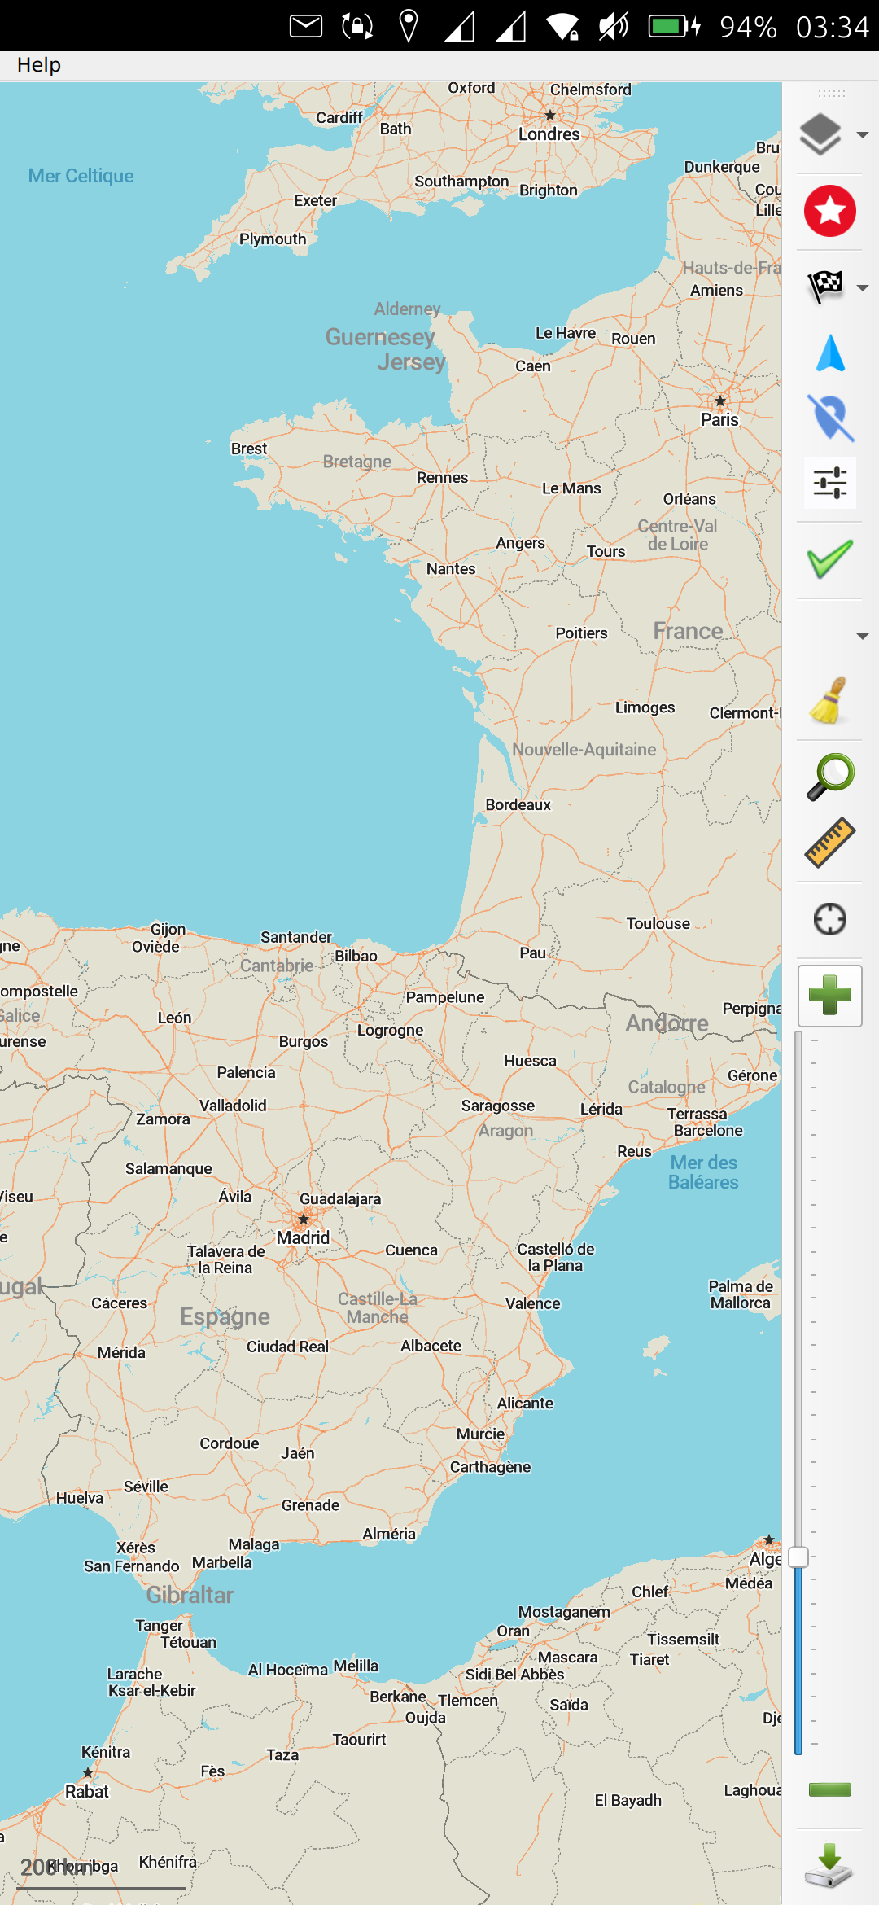This screenshot has width=879, height=1905.
Task: Expand the layers dropdown arrow
Action: point(863,135)
